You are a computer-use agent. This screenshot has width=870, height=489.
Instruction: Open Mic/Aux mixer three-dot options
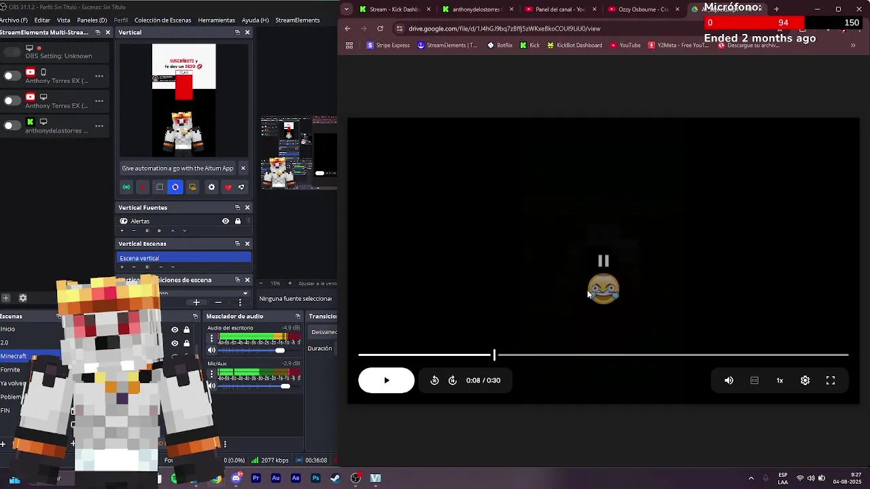tap(211, 374)
